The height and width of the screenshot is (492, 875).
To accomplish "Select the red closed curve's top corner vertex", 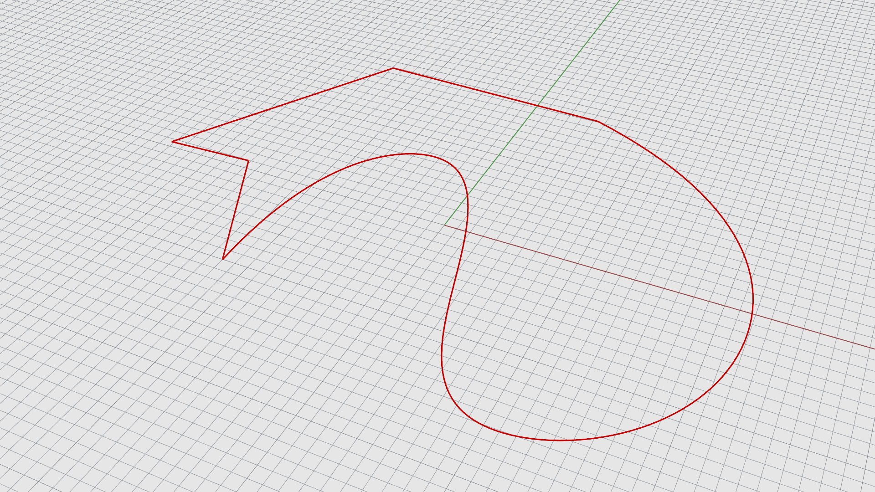I will [393, 68].
